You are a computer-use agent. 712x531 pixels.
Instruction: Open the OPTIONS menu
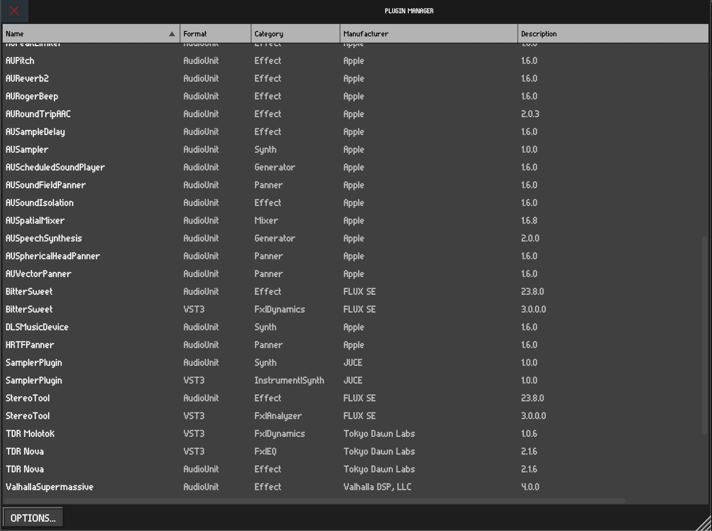[32, 517]
